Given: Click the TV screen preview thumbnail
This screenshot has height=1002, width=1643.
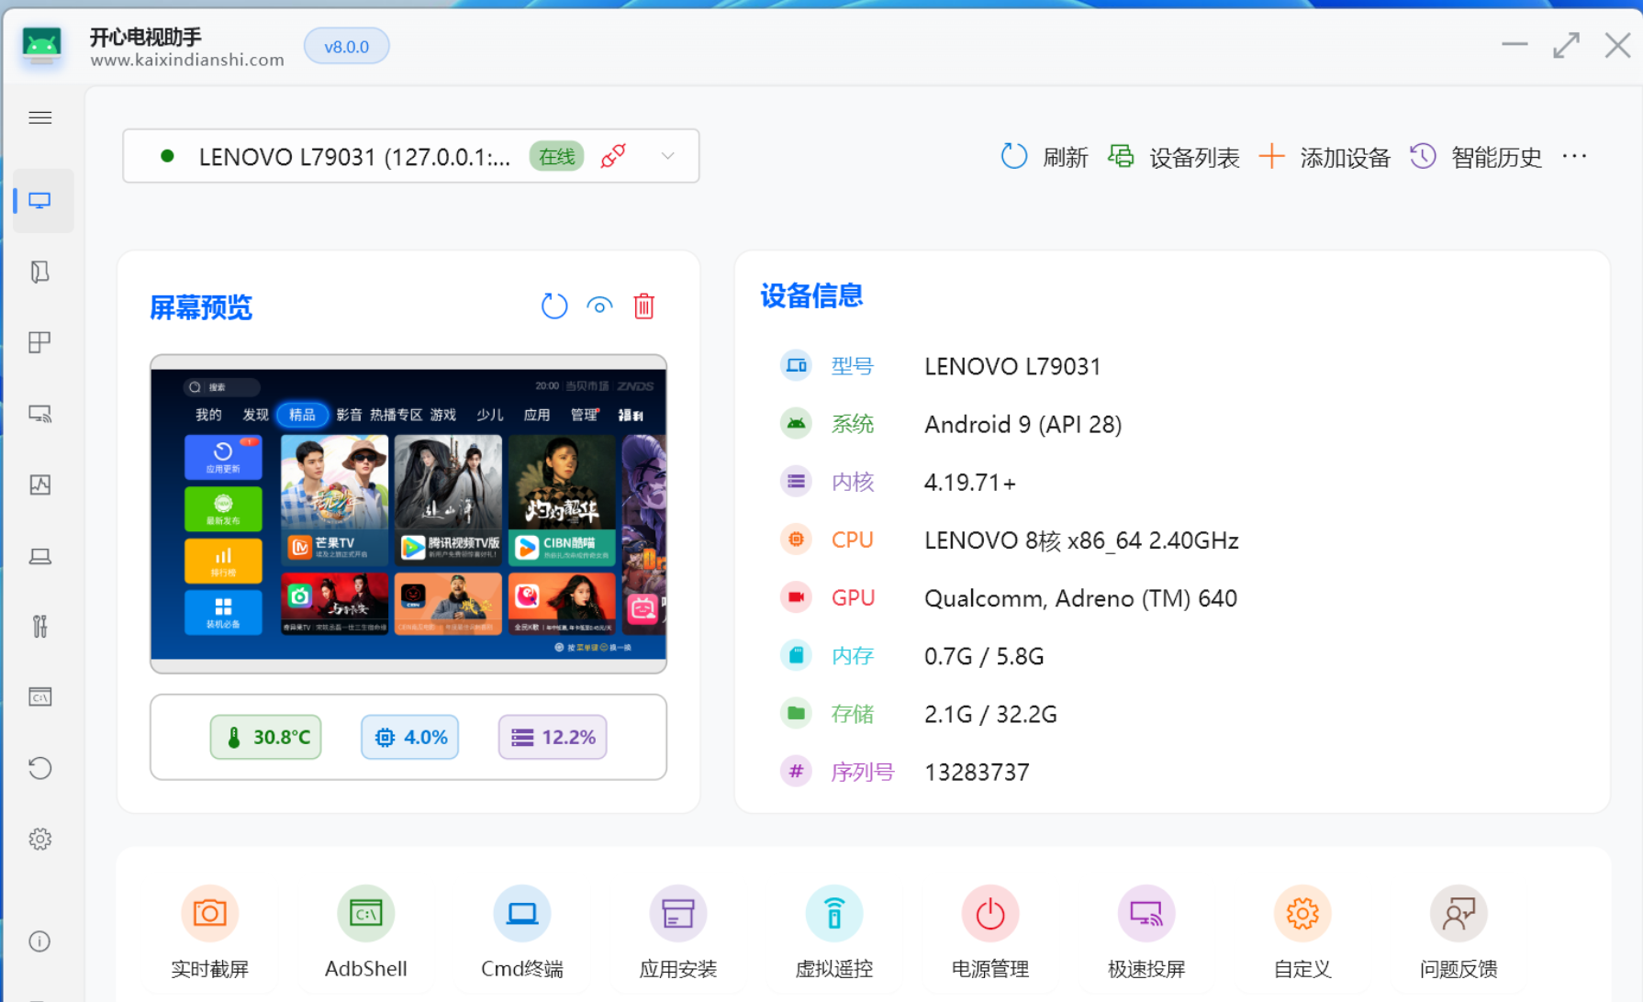Looking at the screenshot, I should [x=408, y=514].
